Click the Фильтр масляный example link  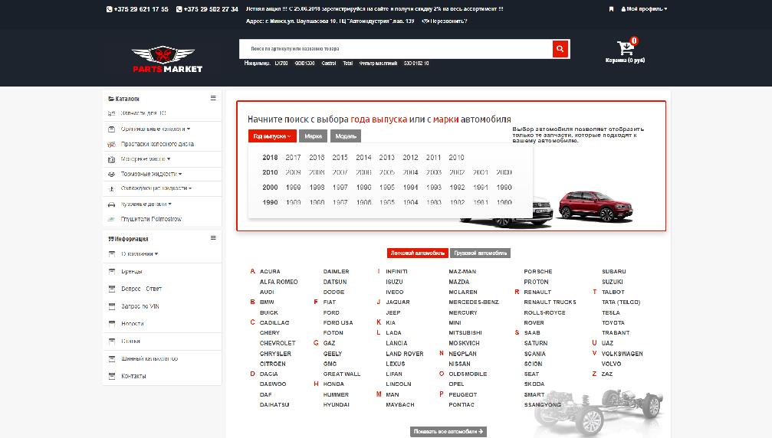(x=378, y=64)
